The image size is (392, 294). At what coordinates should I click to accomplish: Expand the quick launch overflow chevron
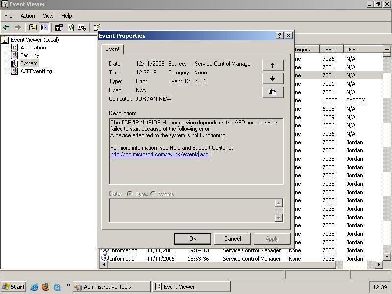tap(68, 285)
